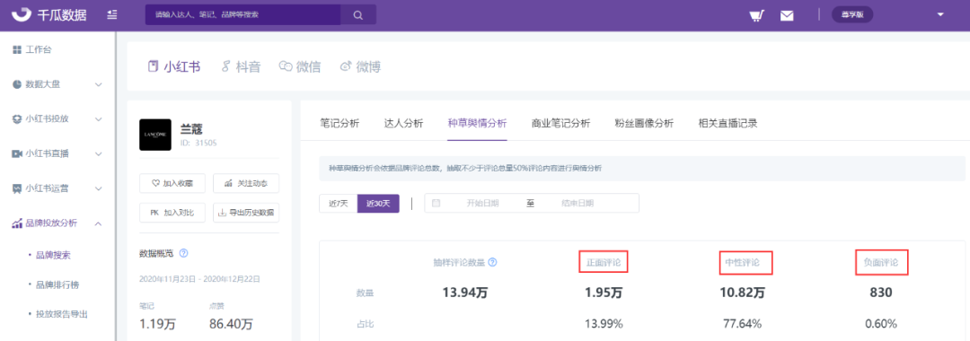Click the 小红书投放 sidebar icon
Screen dimensions: 970x341
(x=17, y=118)
